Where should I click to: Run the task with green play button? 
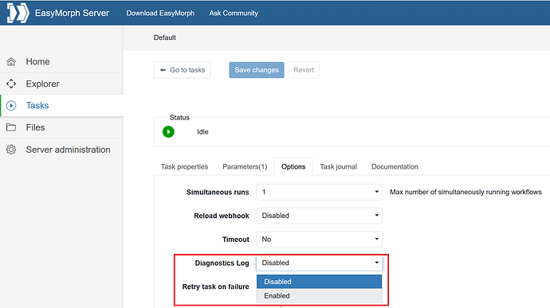pyautogui.click(x=168, y=132)
